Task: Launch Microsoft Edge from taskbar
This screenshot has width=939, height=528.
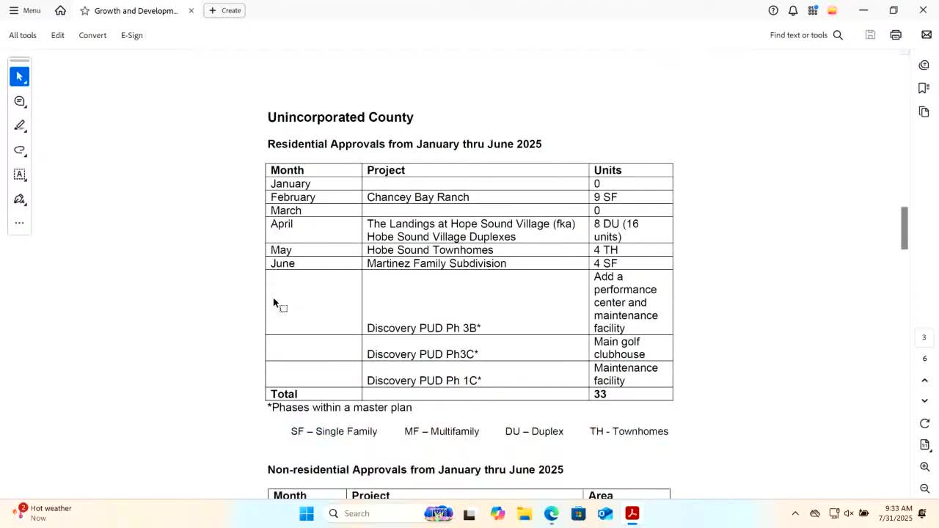Action: point(552,513)
